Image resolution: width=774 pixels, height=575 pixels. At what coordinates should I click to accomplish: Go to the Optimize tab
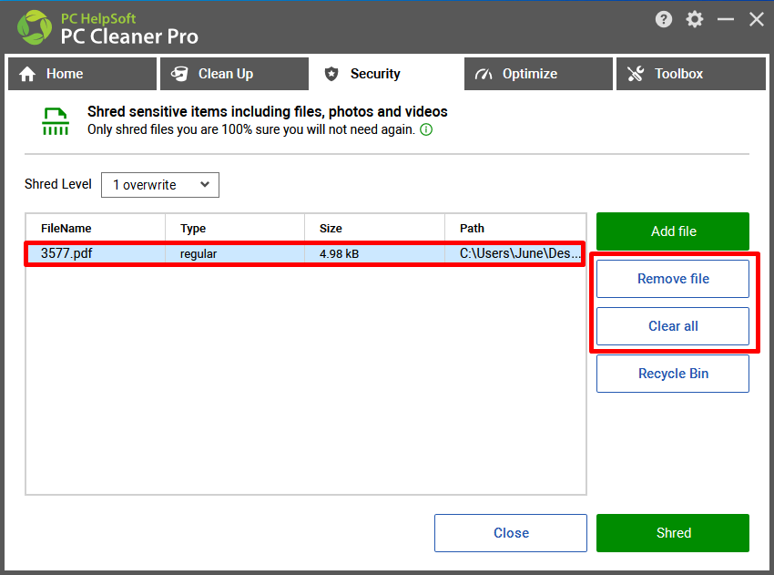click(538, 74)
